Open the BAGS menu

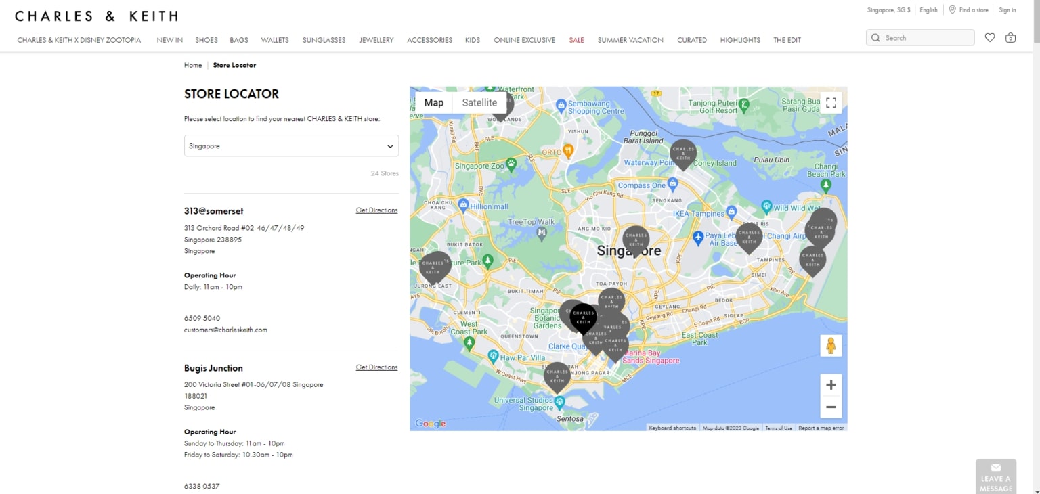pos(239,40)
